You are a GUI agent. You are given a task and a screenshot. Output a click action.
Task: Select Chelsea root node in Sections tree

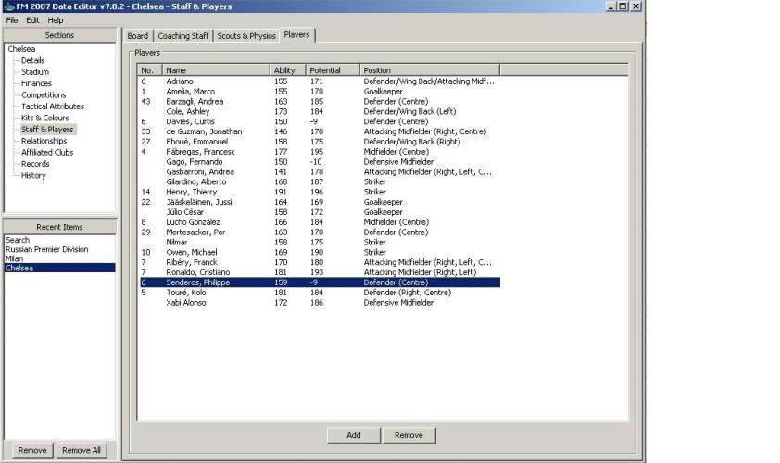point(21,49)
